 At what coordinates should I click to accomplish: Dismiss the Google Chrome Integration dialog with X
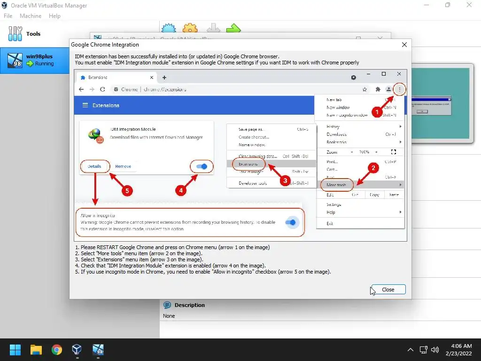404,45
